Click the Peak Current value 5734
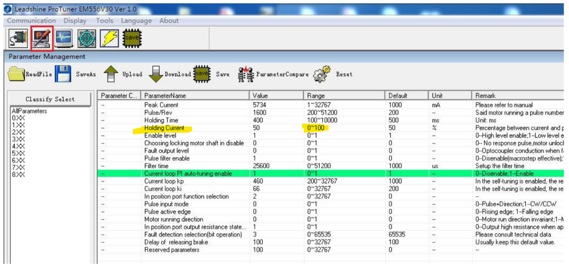 click(259, 105)
